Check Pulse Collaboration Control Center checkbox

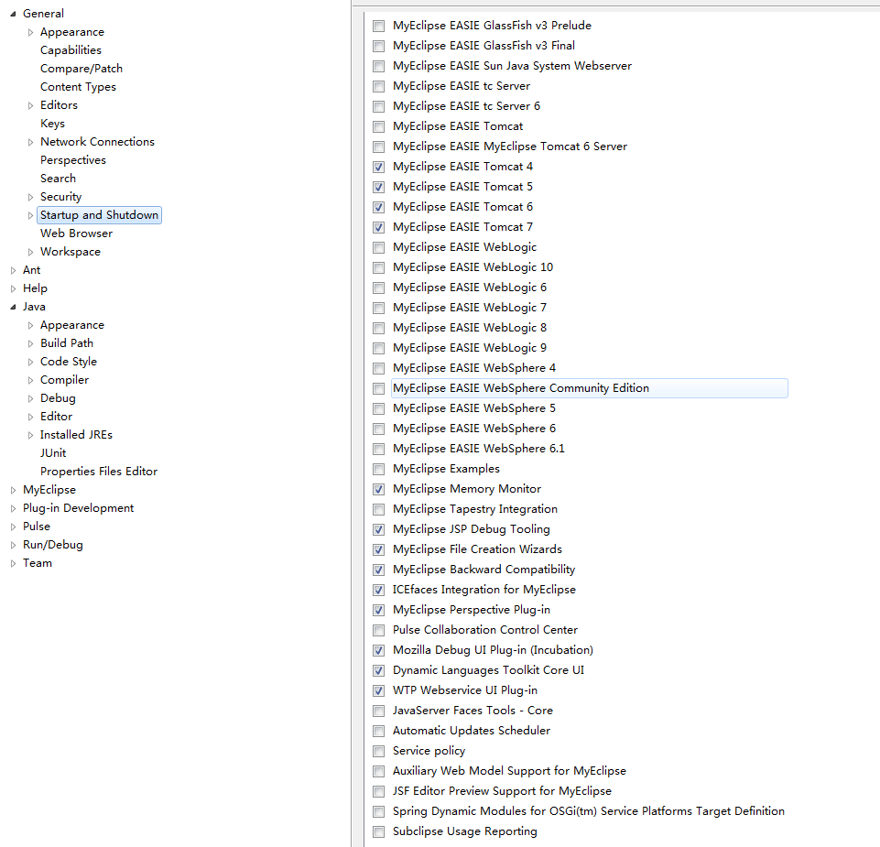[x=379, y=630]
